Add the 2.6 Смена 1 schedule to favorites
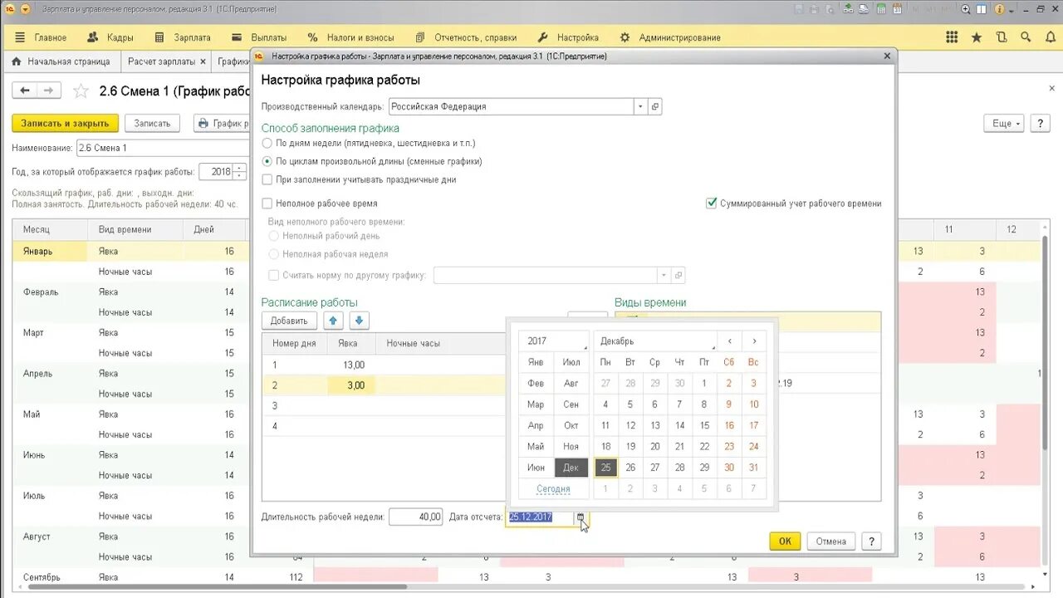Screen dimensions: 1063x598 pyautogui.click(x=81, y=91)
